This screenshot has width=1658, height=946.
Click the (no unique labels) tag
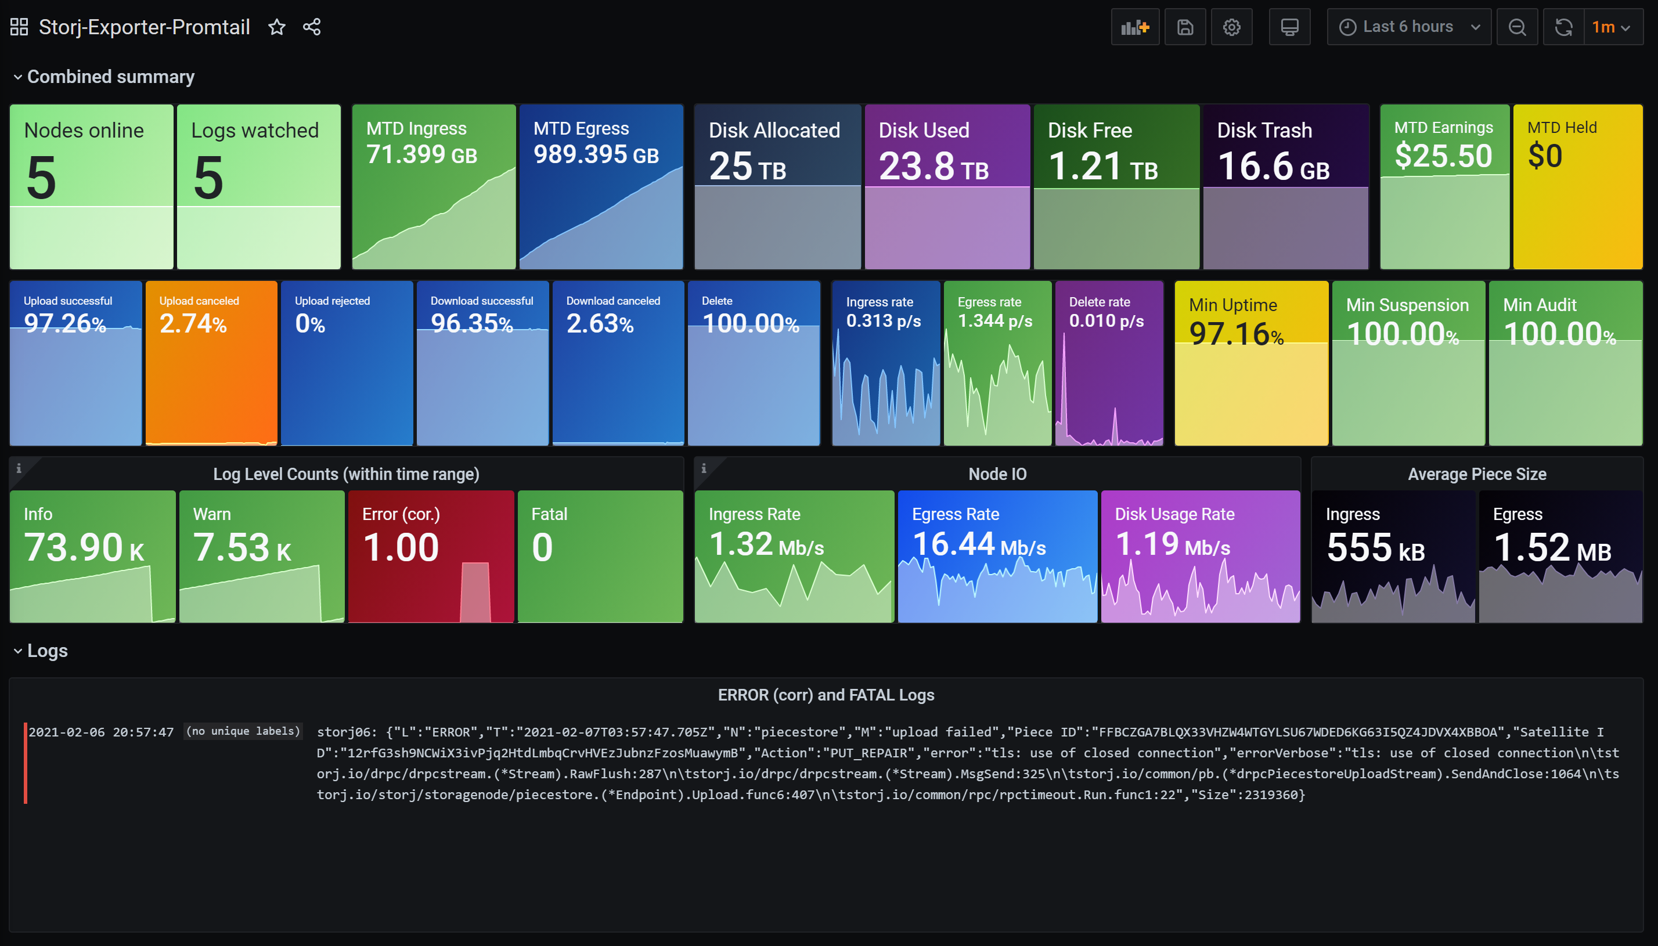243,731
